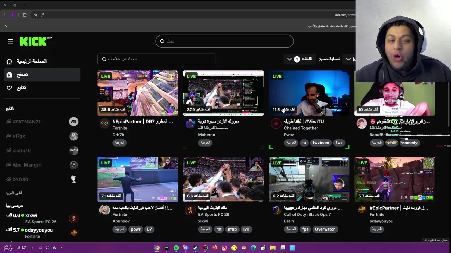Open Chrome's three-dot menu
The width and height of the screenshot is (451, 253).
pos(5,15)
